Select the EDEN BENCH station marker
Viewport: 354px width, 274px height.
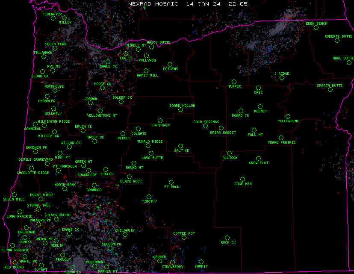pyautogui.click(x=316, y=28)
